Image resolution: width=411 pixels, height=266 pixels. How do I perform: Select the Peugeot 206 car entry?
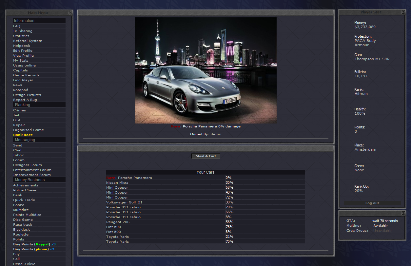pos(118,222)
